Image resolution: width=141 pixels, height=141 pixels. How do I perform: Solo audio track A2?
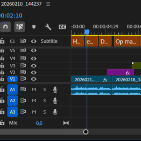[45, 101]
